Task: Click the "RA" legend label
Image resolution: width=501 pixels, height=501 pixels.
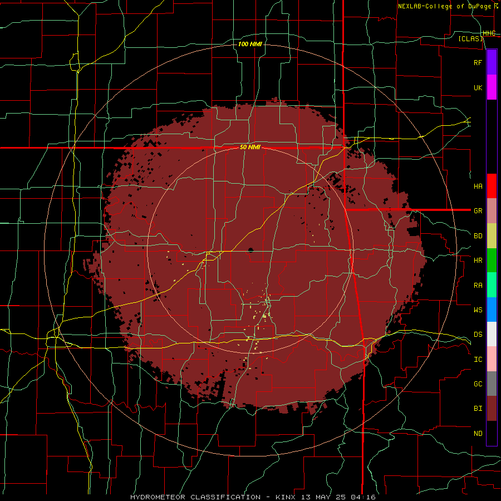Action: pyautogui.click(x=478, y=286)
